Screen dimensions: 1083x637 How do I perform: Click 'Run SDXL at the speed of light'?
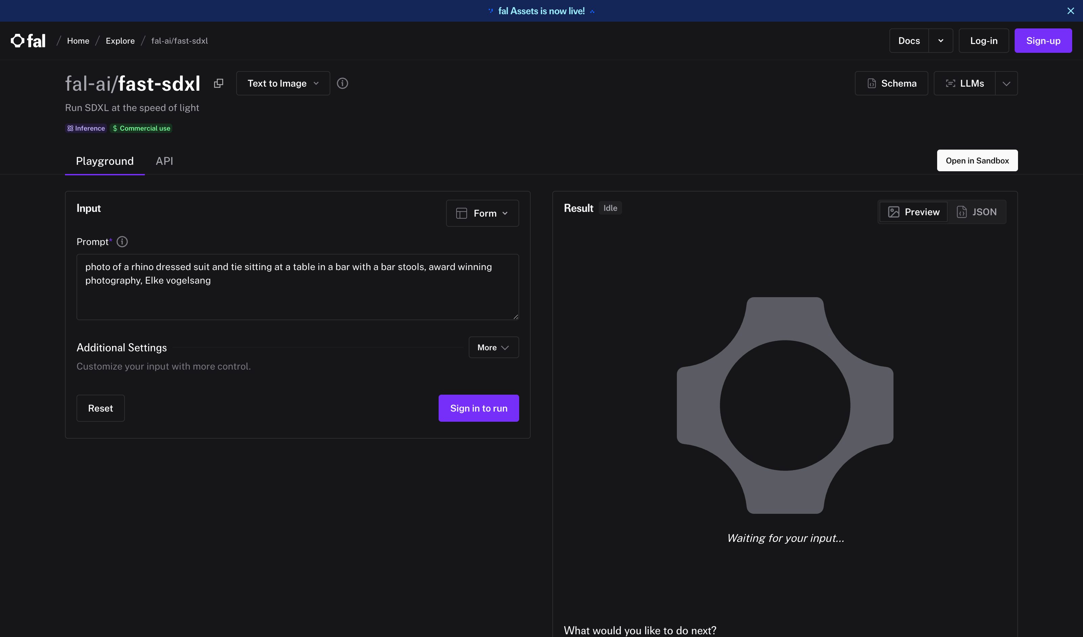pos(132,108)
